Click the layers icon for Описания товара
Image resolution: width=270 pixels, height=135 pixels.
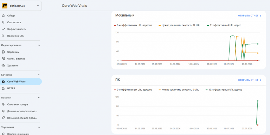click(3, 104)
